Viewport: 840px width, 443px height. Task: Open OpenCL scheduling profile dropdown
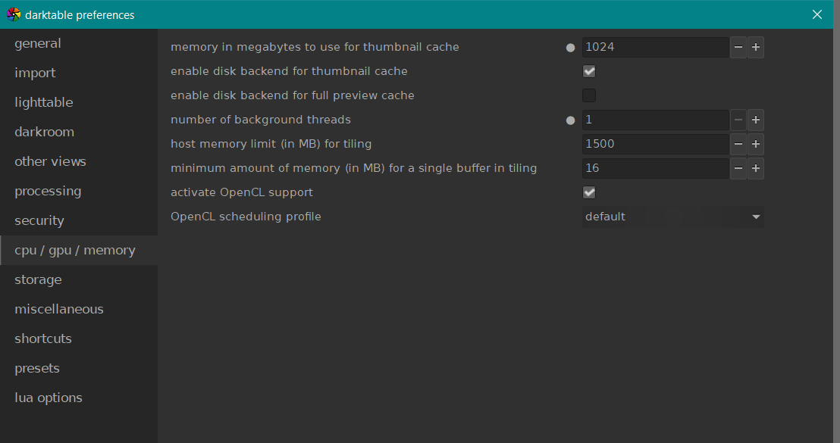point(673,217)
